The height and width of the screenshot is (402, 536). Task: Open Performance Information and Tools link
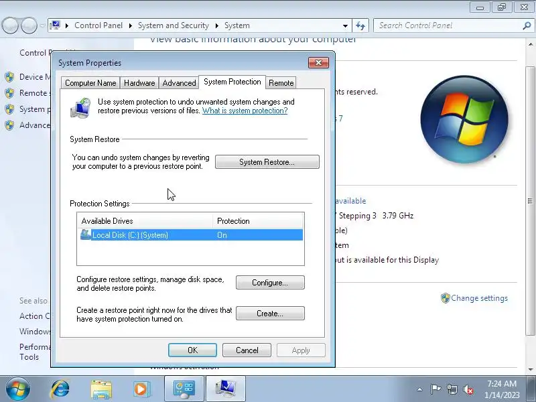tap(35, 352)
